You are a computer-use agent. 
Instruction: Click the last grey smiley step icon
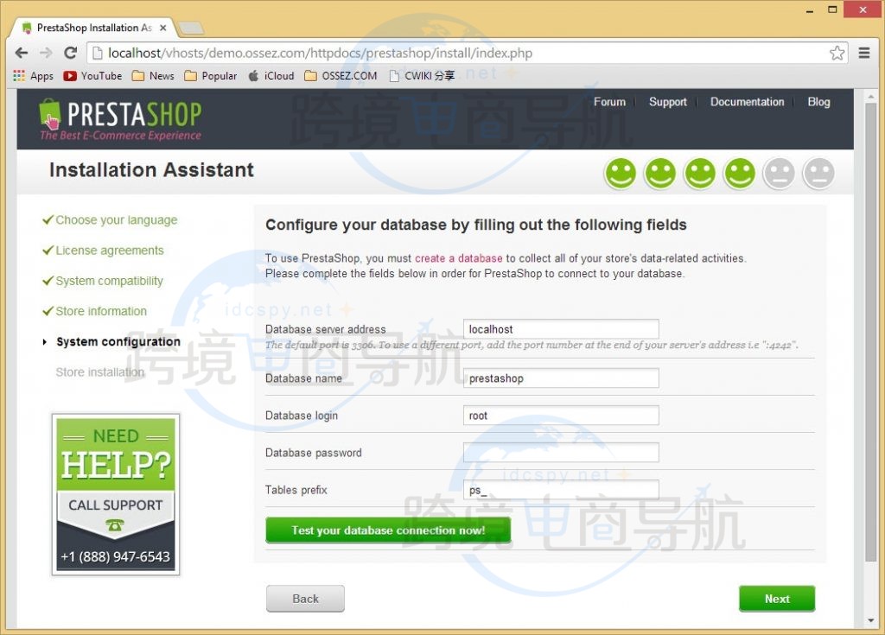818,174
